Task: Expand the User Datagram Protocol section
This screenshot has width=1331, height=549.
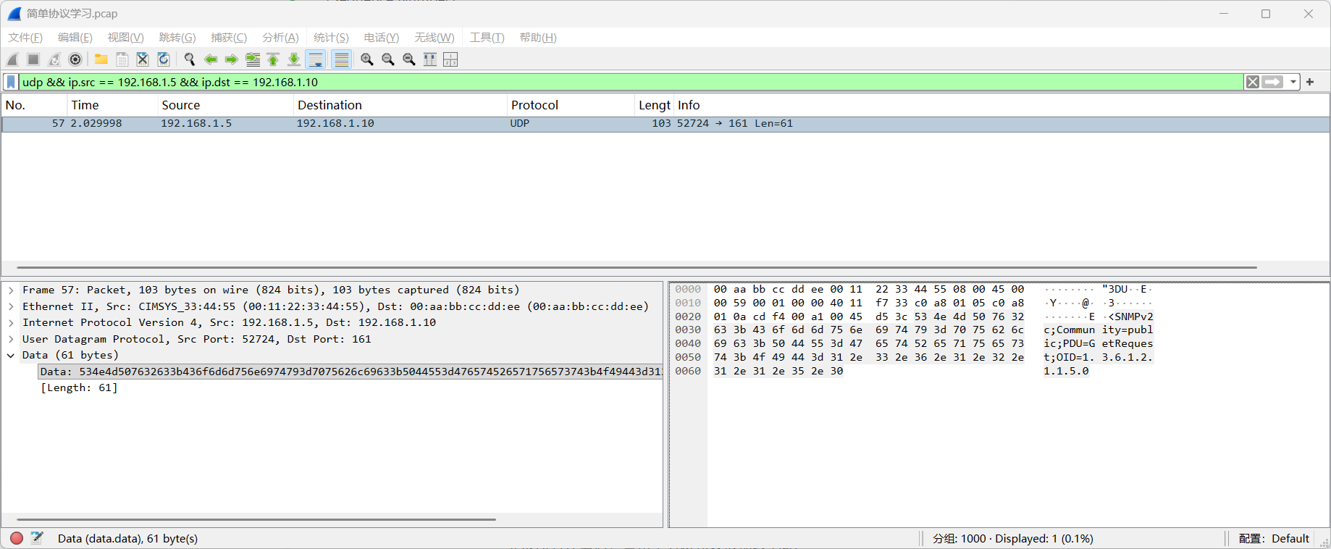Action: click(11, 339)
